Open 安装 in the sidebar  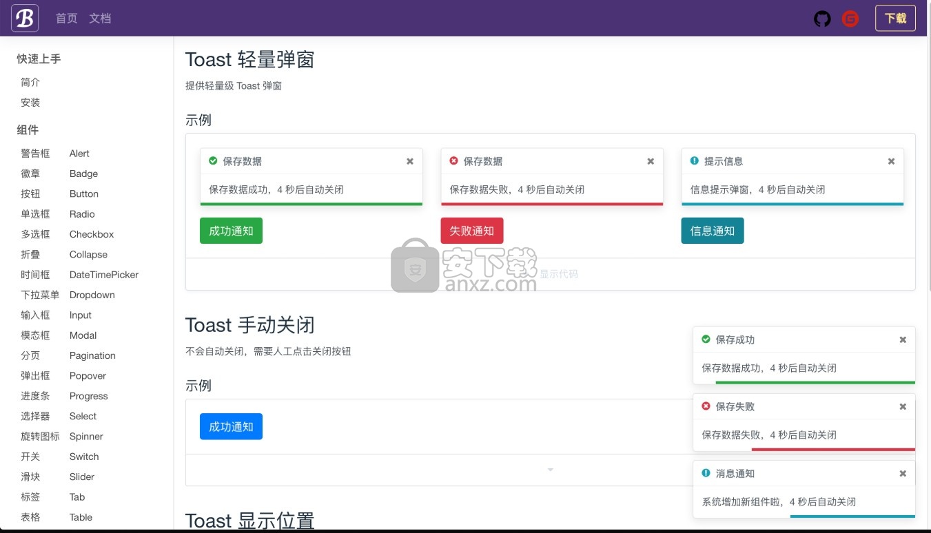tap(30, 102)
